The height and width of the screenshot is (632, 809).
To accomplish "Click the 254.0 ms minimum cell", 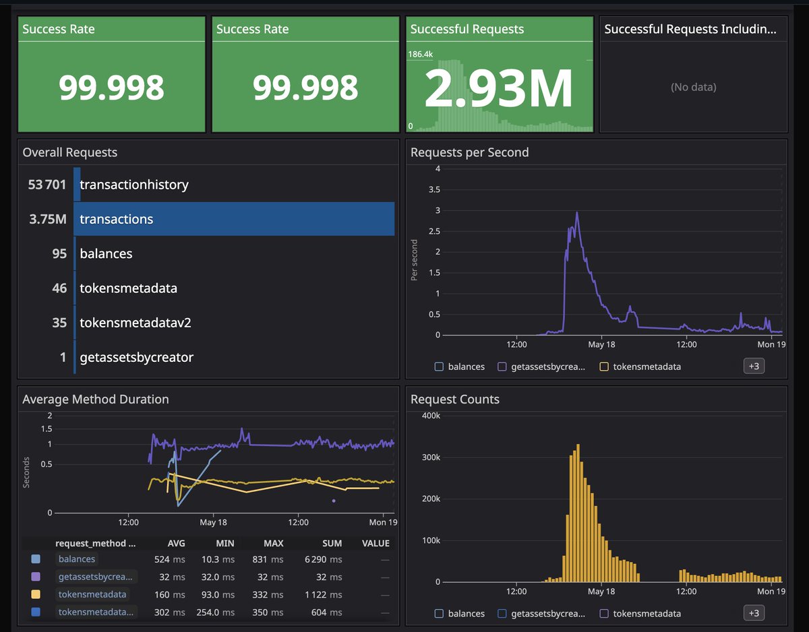I will [x=214, y=612].
